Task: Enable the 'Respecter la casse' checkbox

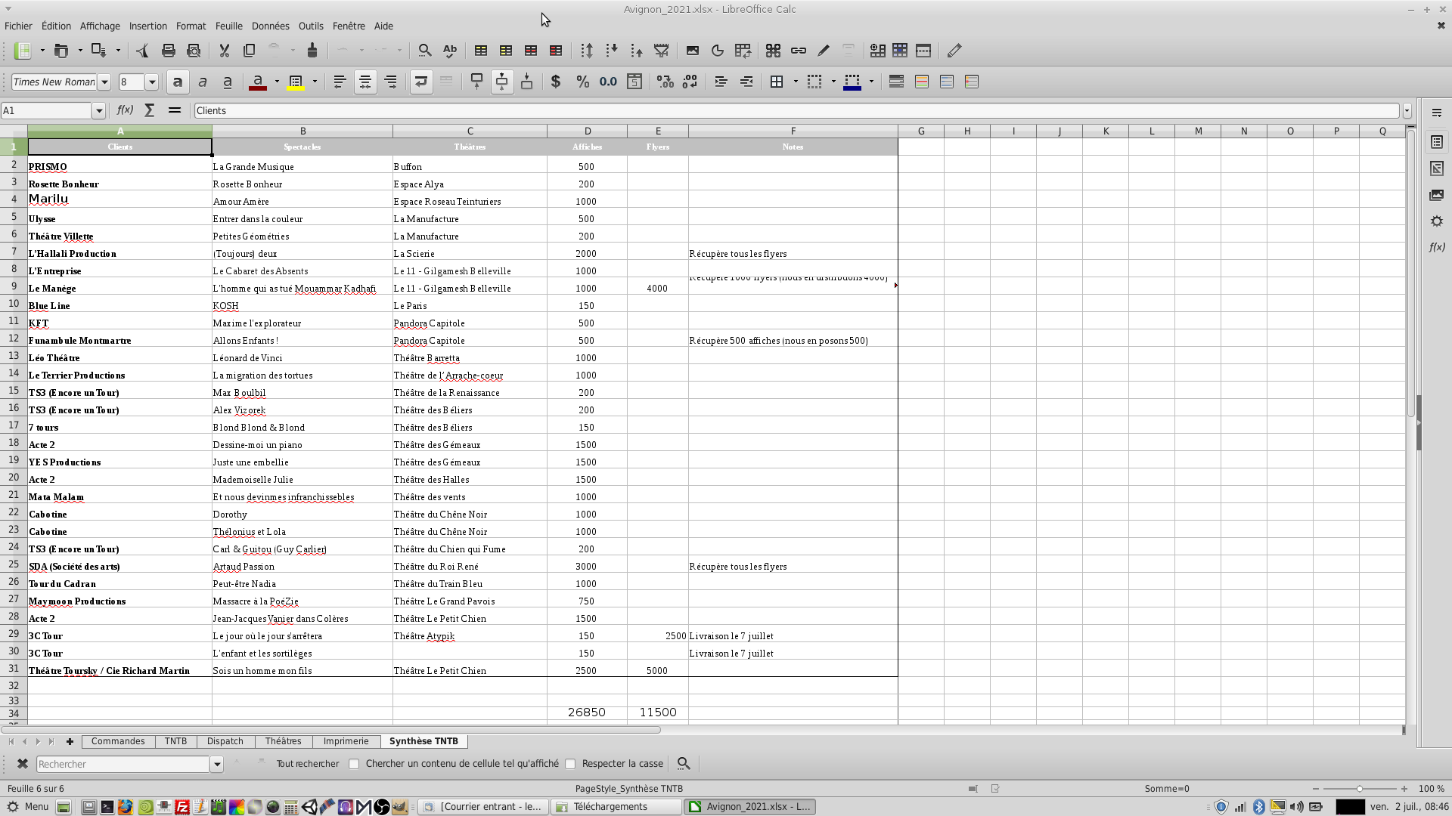Action: click(571, 764)
